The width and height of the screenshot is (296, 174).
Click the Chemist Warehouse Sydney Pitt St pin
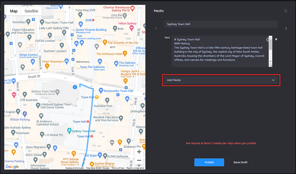(133, 8)
